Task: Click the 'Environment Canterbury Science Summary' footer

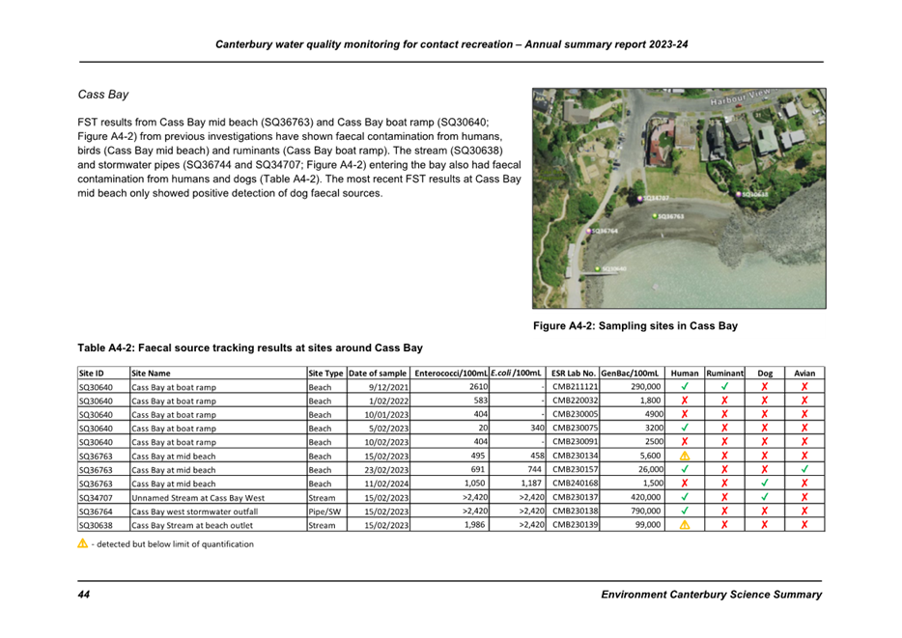Action: 711,595
